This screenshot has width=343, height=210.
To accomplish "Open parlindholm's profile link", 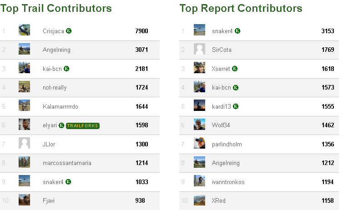I will coord(227,144).
